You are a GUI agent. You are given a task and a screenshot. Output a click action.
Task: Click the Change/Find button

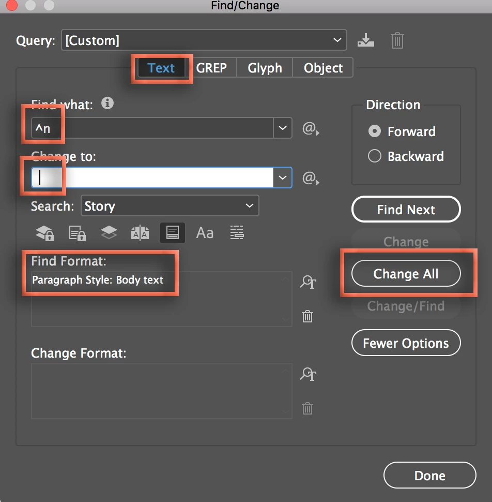pos(406,306)
